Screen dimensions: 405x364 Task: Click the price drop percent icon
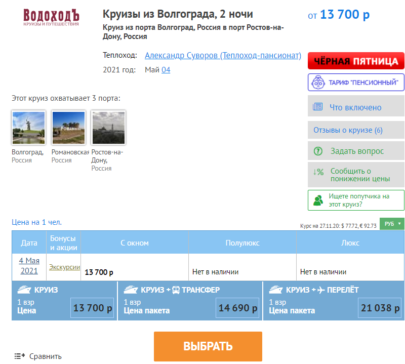click(318, 172)
